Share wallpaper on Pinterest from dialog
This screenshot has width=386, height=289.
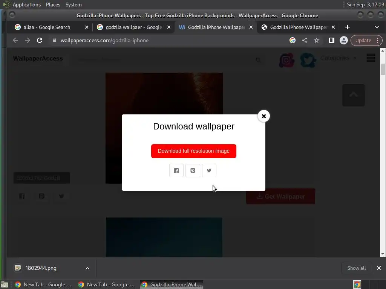click(193, 170)
